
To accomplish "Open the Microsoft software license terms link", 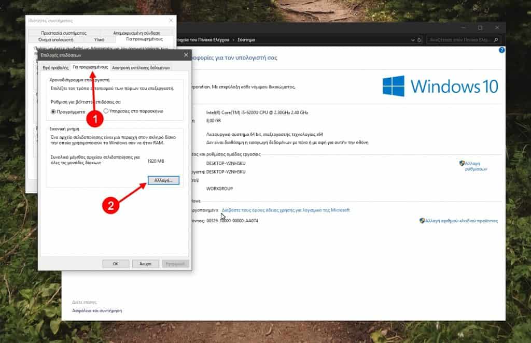I will tap(285, 210).
